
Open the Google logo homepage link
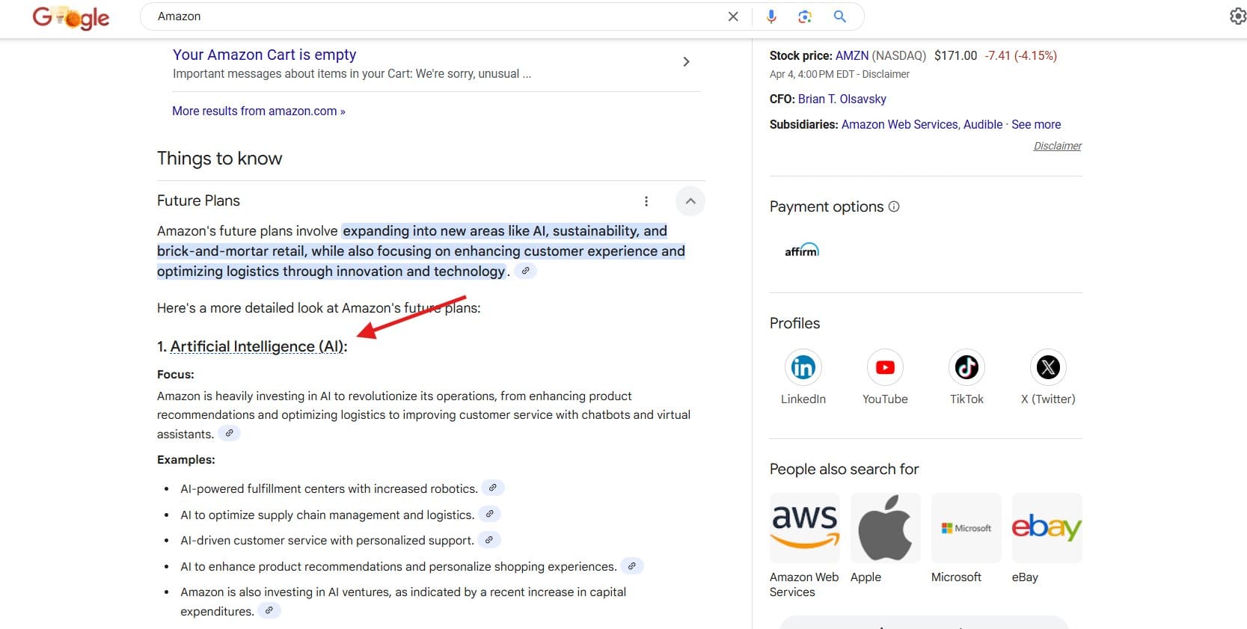[71, 17]
